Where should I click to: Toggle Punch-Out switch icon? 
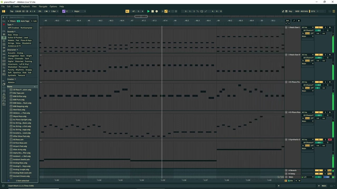(x=206, y=11)
